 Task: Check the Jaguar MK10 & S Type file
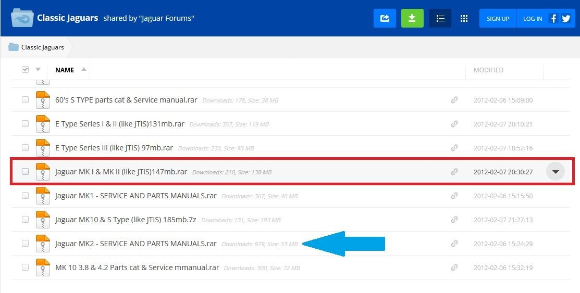coord(25,219)
